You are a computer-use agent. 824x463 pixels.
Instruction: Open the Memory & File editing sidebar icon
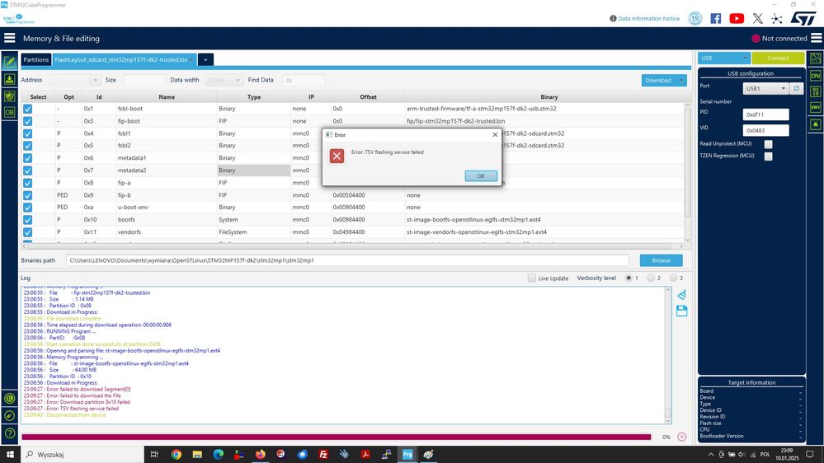[9, 62]
